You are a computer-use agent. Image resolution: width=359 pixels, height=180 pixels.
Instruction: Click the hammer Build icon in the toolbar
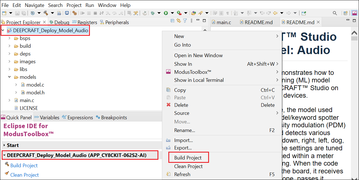pos(46,13)
